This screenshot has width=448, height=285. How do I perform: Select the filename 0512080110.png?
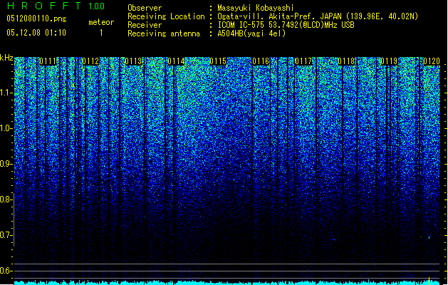[36, 19]
